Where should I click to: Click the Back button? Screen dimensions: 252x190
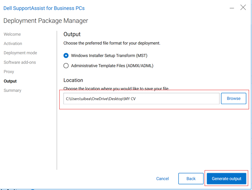[191, 179]
